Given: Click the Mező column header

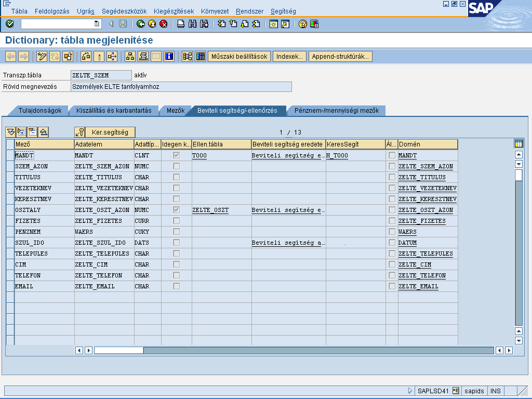Looking at the screenshot, I should pos(44,144).
